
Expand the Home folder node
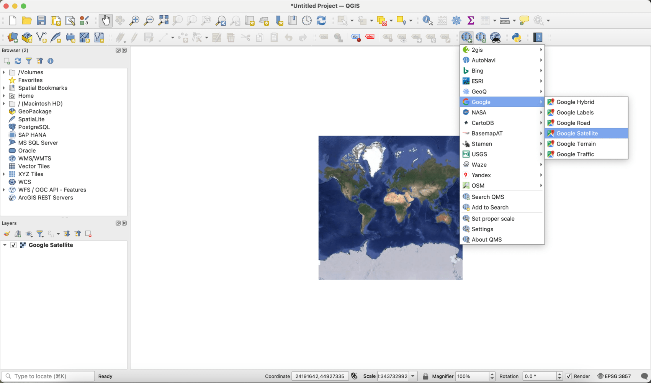tap(4, 96)
